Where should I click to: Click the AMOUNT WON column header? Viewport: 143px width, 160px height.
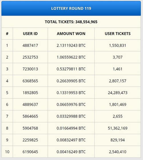[x=71, y=34]
